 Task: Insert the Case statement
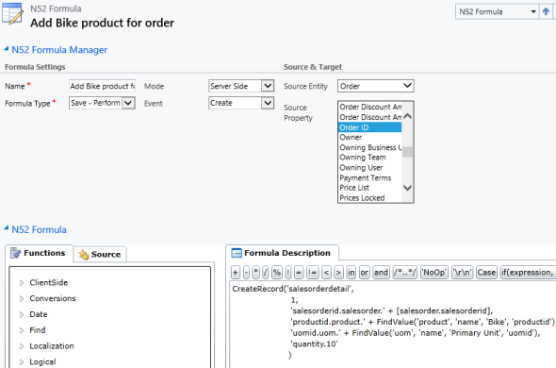[x=486, y=273]
